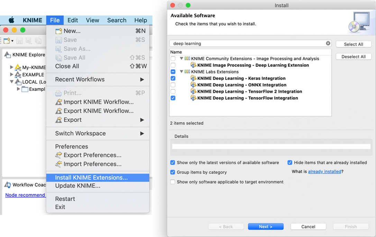Click the KNIME Community Extensions category icon
This screenshot has height=237, width=376.
click(x=187, y=58)
